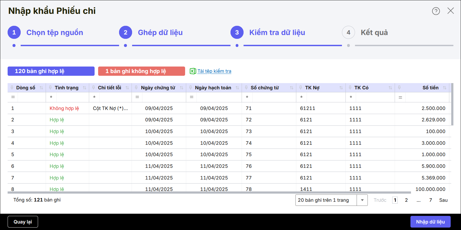The height and width of the screenshot is (230, 461).
Task: Select the TK Nợ value 61211
Action: 307,108
